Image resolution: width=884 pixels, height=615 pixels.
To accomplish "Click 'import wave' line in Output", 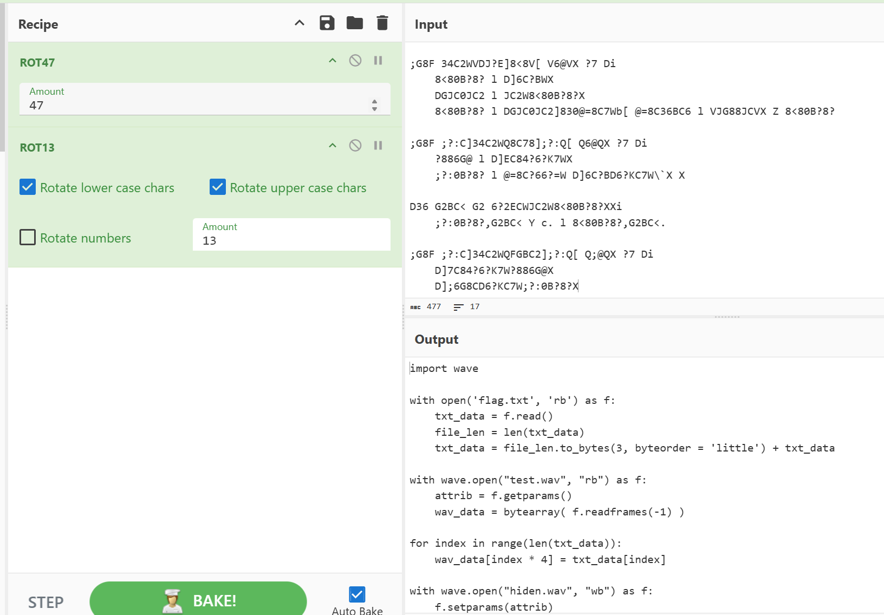I will 444,369.
